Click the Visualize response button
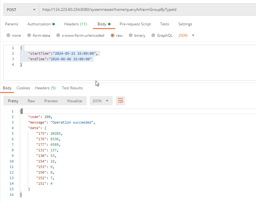The image size is (256, 202). 74,101
